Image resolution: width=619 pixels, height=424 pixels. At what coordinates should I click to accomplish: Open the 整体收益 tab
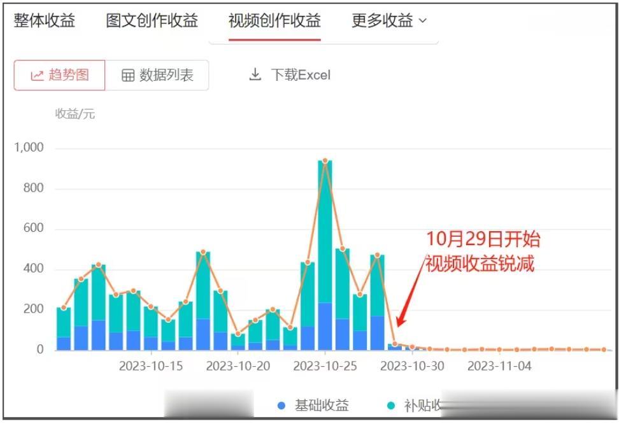[44, 20]
